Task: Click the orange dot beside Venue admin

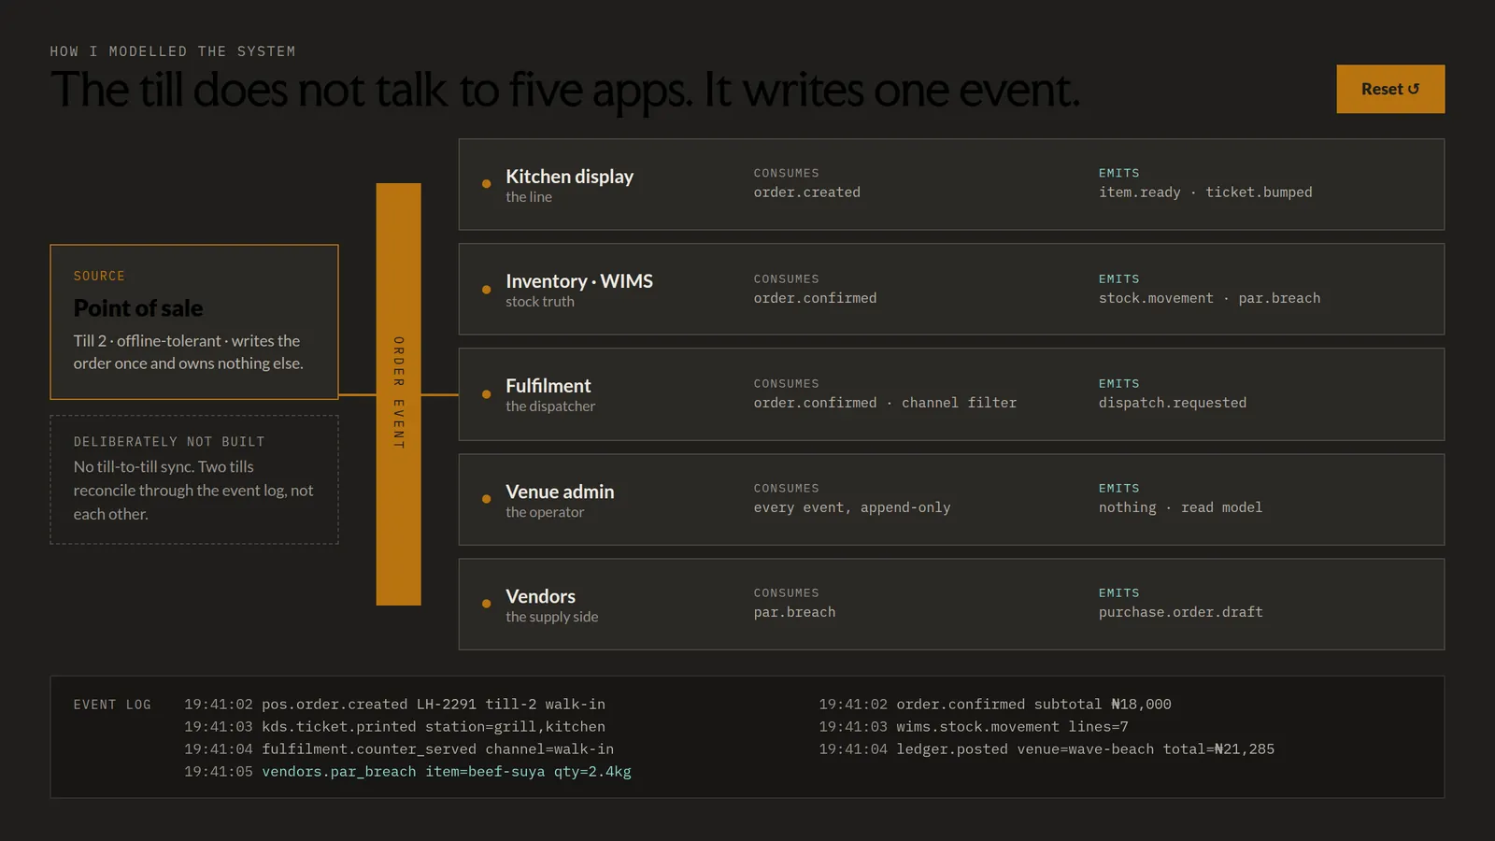Action: pos(486,499)
